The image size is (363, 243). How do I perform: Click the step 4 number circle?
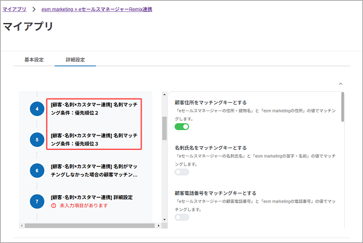38,108
